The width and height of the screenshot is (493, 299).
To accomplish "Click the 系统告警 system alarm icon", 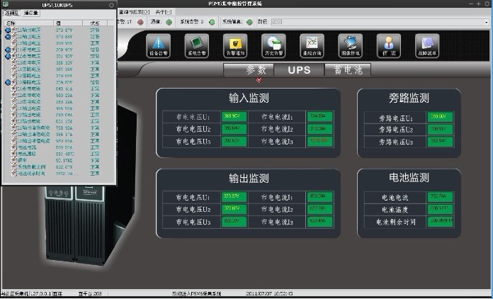I will (x=196, y=46).
